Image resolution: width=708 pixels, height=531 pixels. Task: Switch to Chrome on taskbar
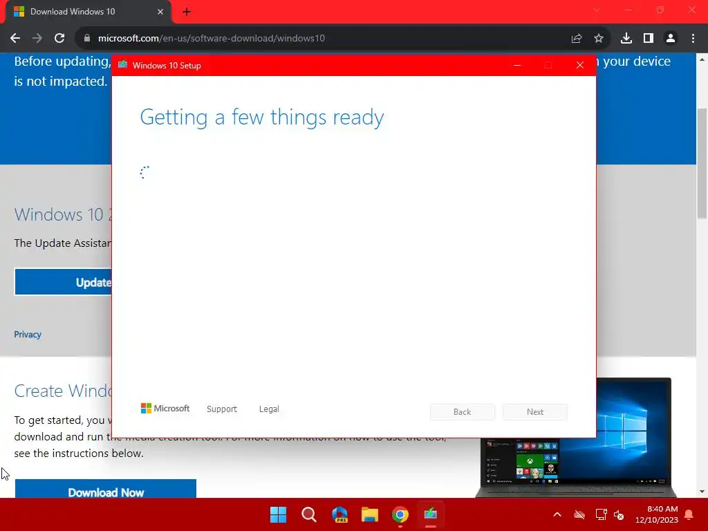tap(400, 514)
